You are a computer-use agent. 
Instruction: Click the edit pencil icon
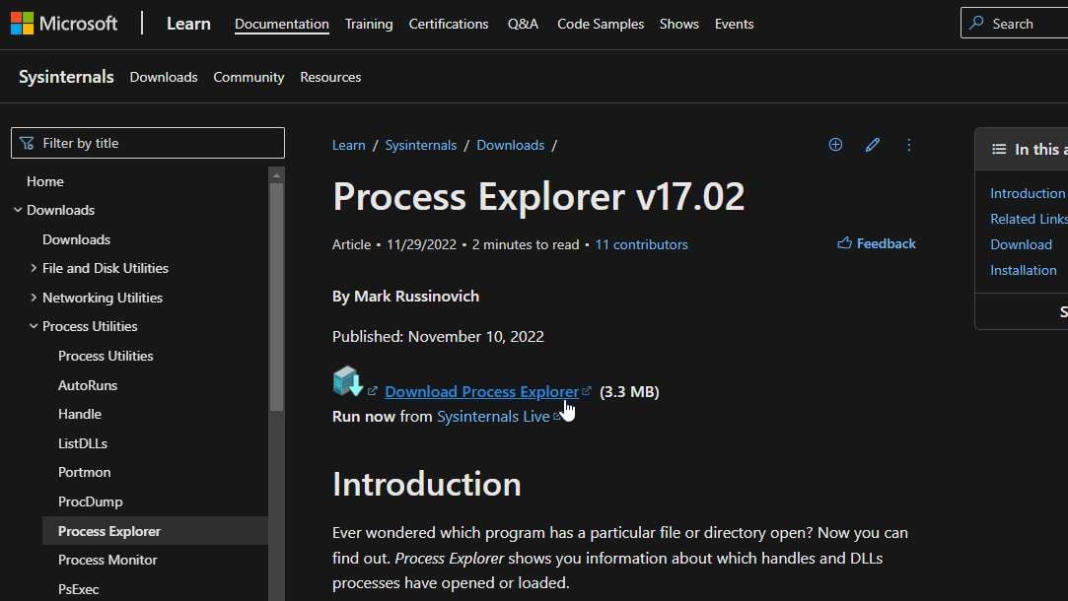[872, 145]
